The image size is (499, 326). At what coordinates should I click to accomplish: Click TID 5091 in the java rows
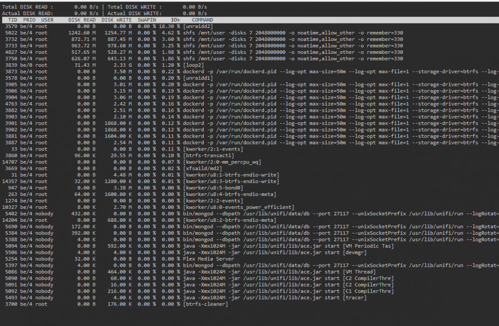(x=11, y=285)
